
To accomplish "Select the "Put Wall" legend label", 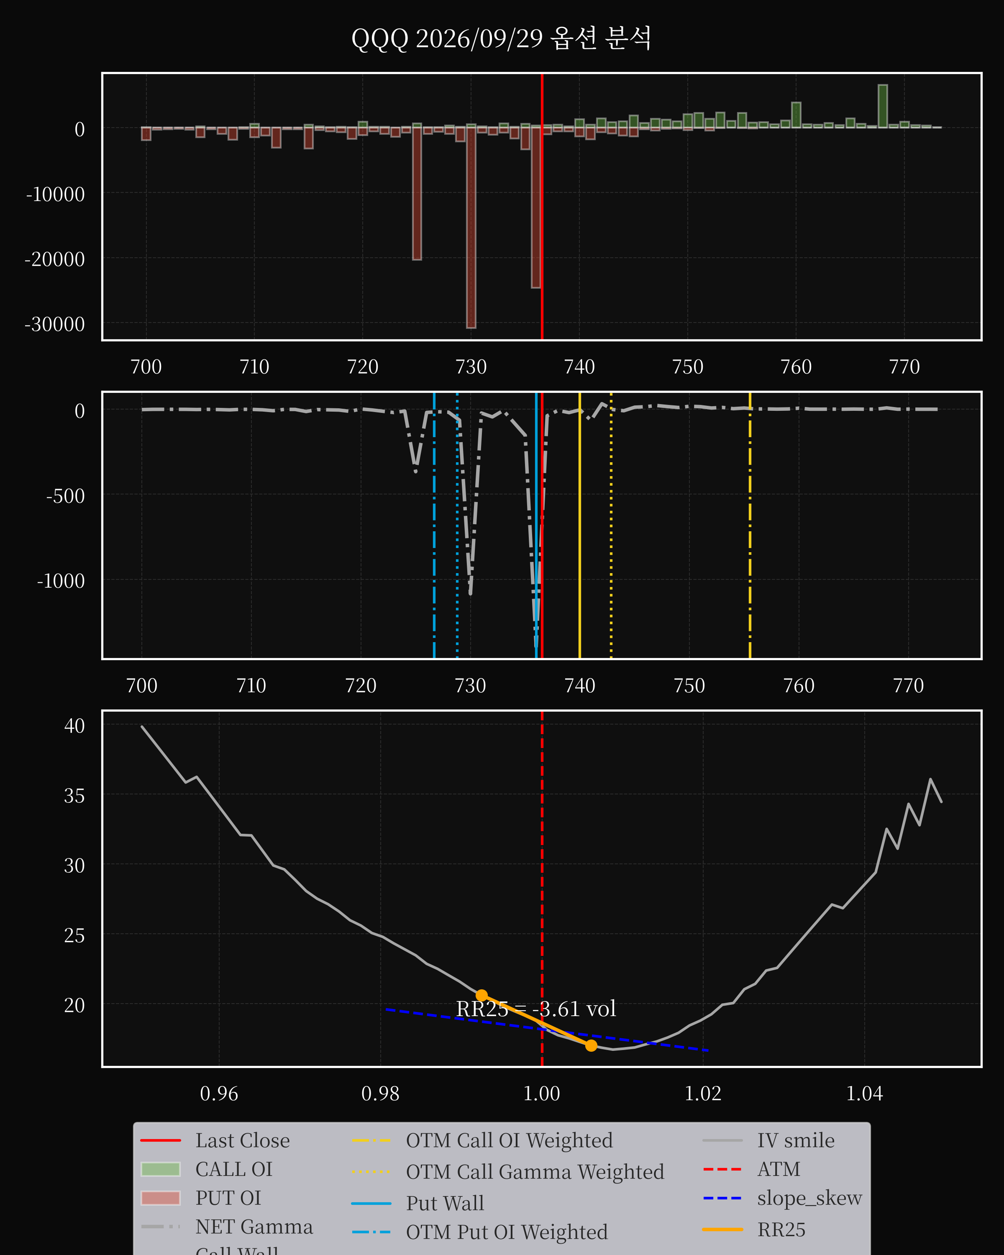I will click(x=445, y=1203).
